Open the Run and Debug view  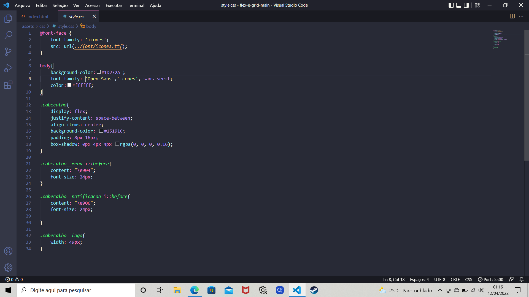coord(8,68)
